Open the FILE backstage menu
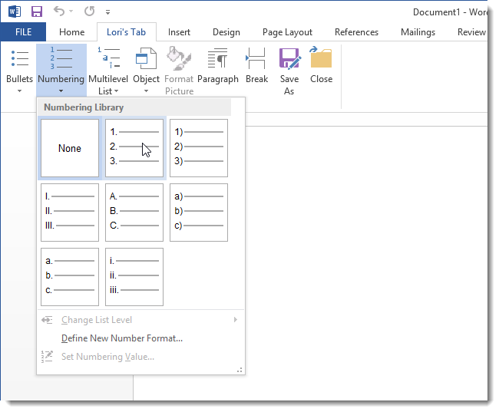 click(23, 32)
